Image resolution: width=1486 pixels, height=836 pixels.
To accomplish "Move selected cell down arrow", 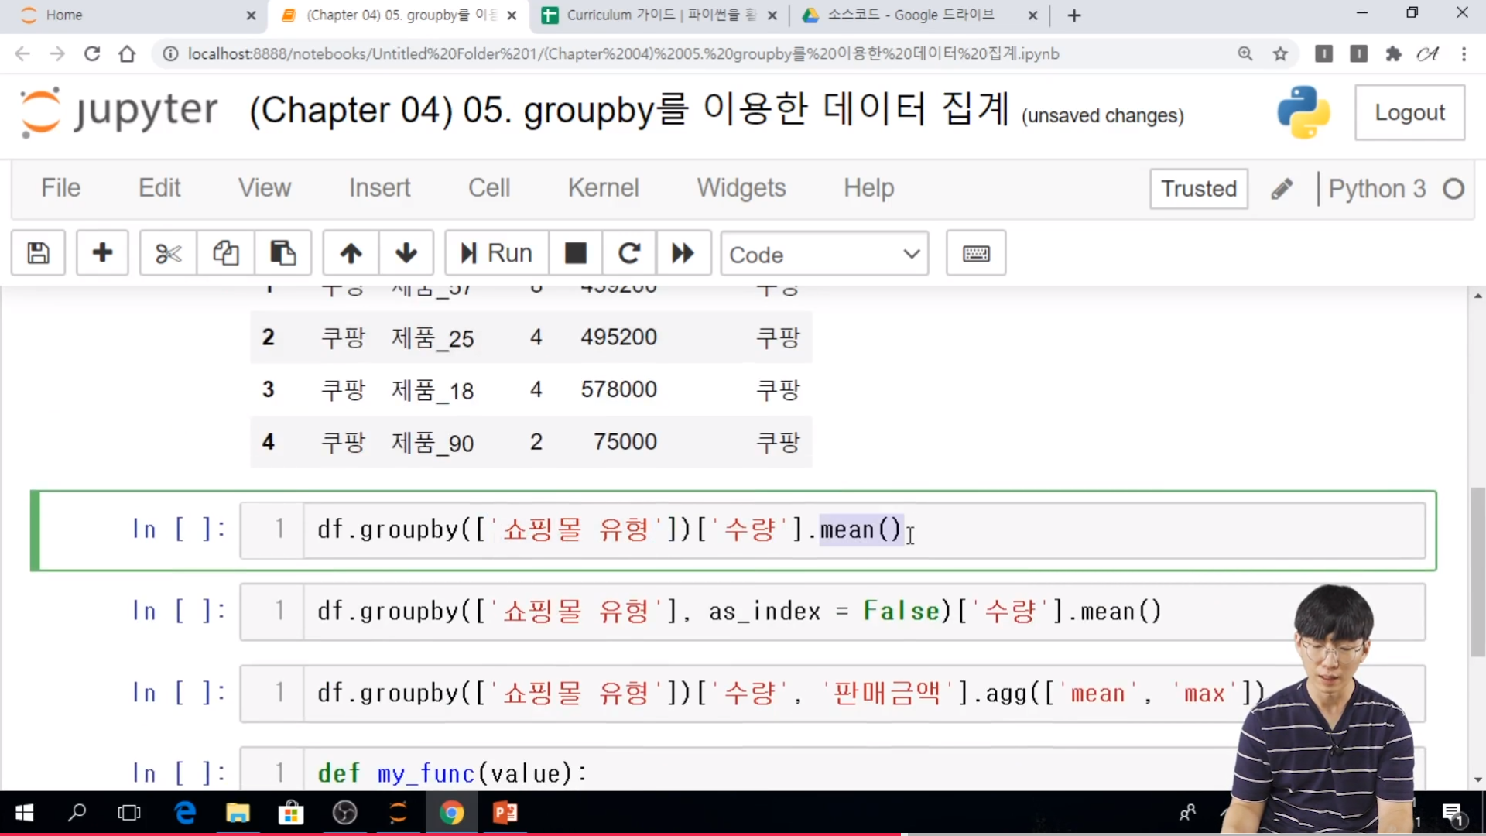I will [x=406, y=253].
